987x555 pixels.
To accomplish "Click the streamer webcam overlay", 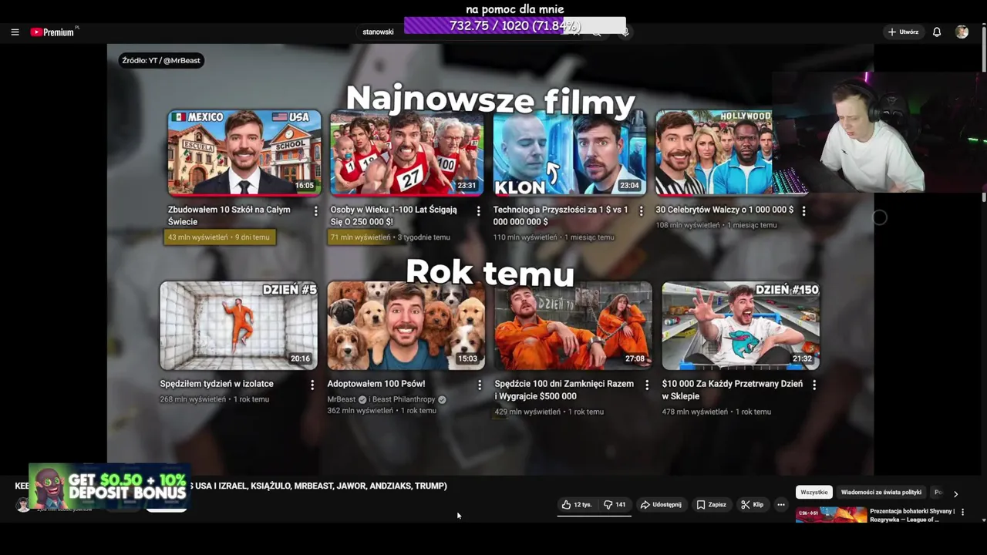I will click(879, 133).
